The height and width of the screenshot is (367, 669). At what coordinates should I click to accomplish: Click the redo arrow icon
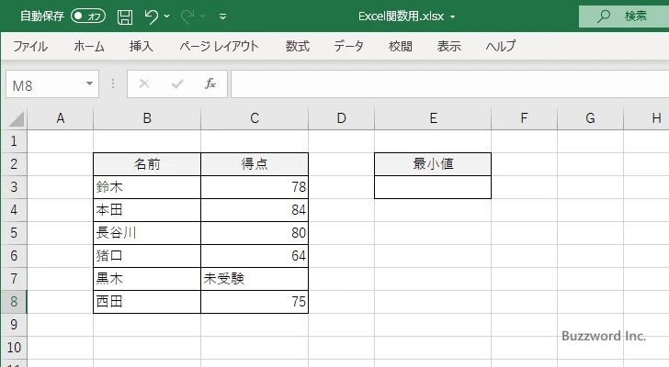[x=187, y=17]
